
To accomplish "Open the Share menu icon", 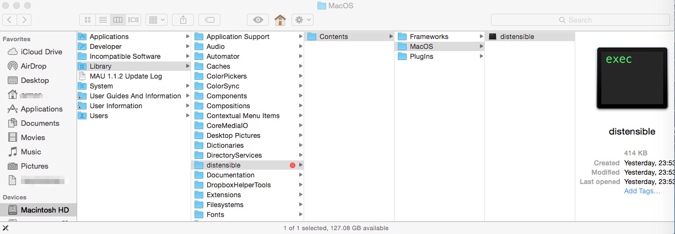I will point(182,20).
